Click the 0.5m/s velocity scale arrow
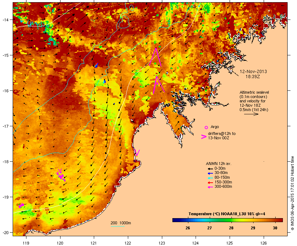Image resolution: width=297 pixels, height=246 pixels. 251,114
